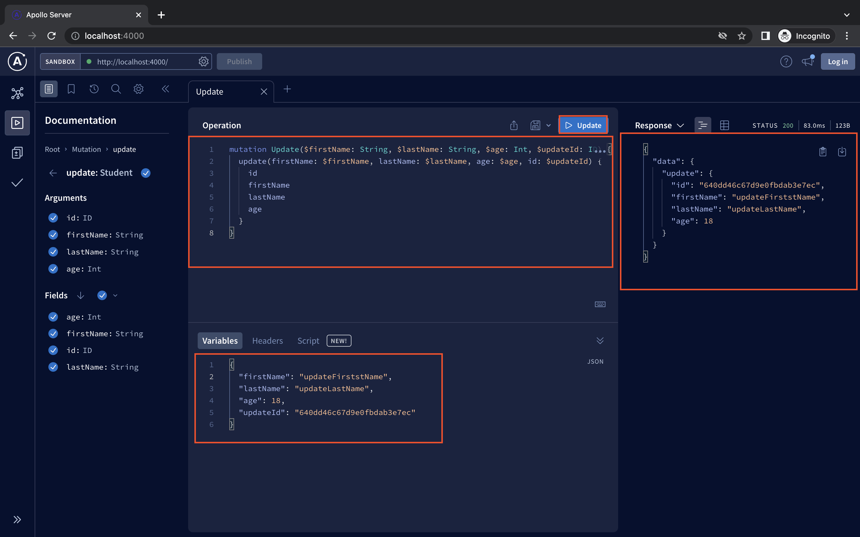Open Explorer settings gear icon
Viewport: 860px width, 537px height.
click(139, 89)
